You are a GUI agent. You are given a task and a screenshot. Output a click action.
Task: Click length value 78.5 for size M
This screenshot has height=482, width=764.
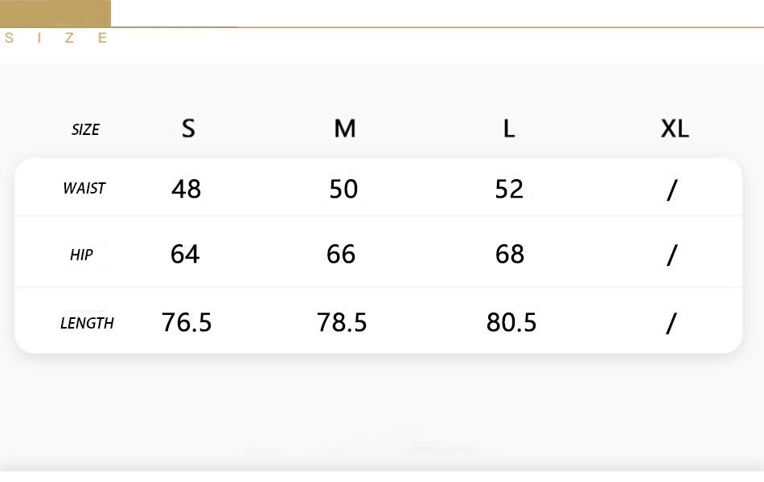click(342, 322)
